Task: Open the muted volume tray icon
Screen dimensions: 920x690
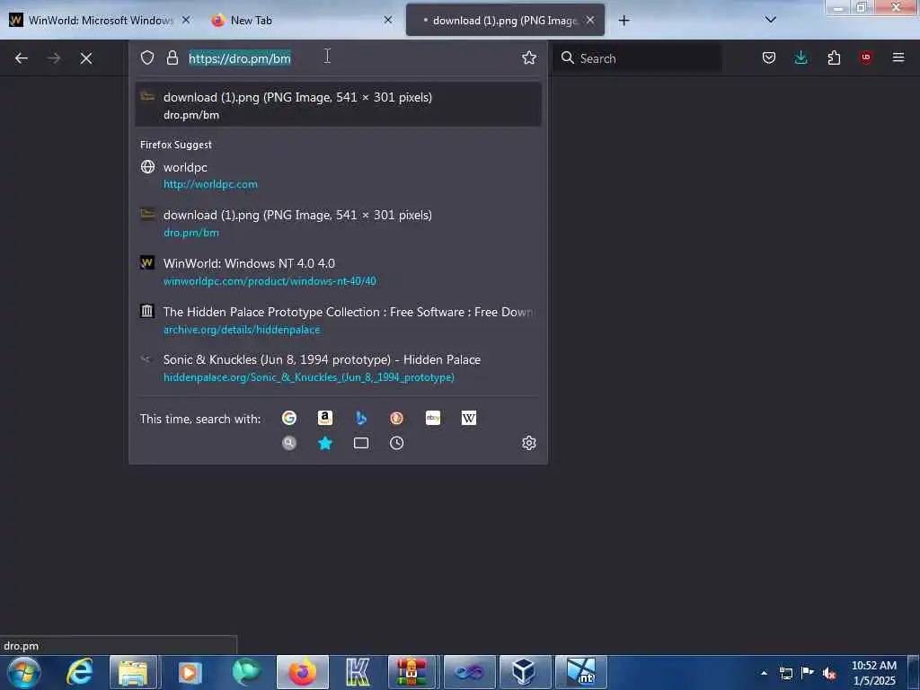Action: [x=829, y=673]
